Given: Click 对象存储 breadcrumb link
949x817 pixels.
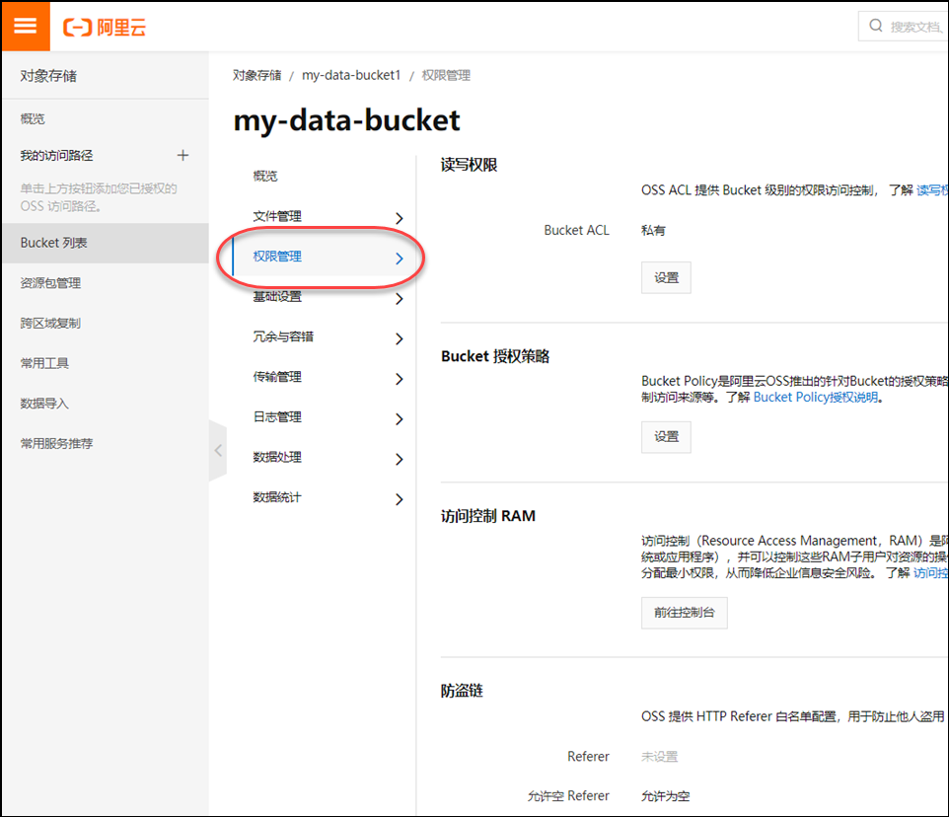Looking at the screenshot, I should point(256,75).
